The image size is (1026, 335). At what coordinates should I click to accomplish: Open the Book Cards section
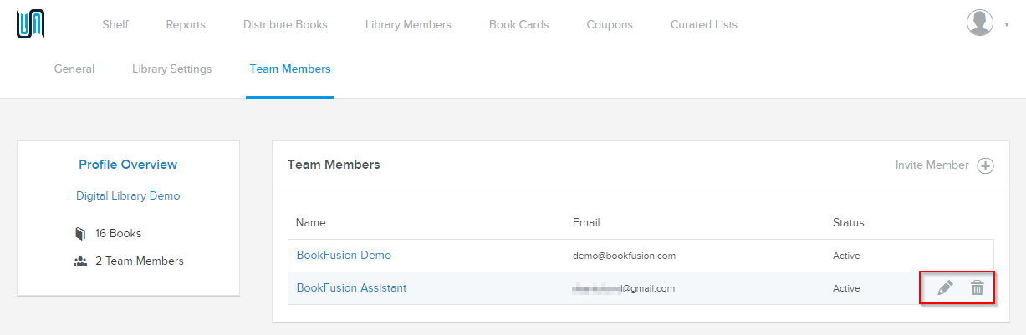click(x=519, y=24)
